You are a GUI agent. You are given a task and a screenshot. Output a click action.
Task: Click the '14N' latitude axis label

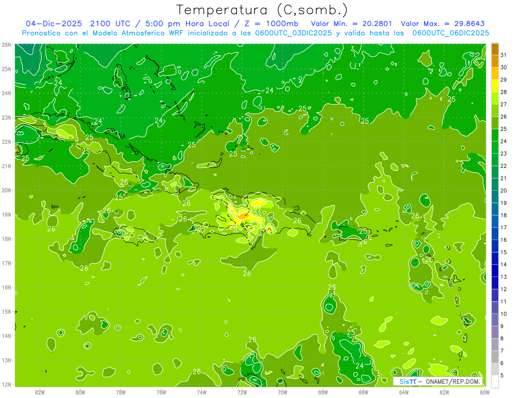click(6, 336)
